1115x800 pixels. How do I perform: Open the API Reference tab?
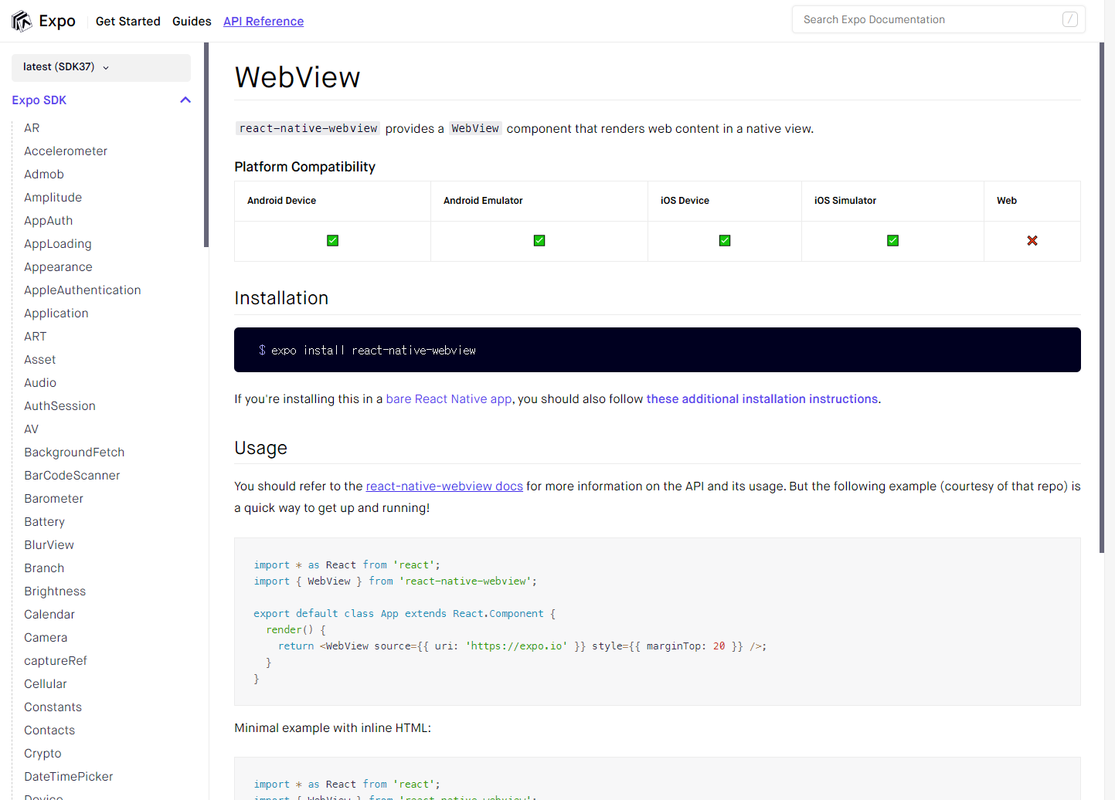(263, 22)
